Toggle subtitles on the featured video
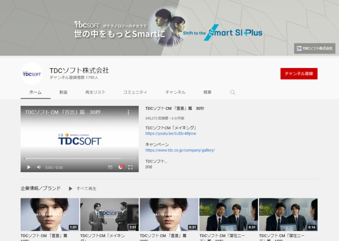The image size is (339, 241). [x=110, y=167]
